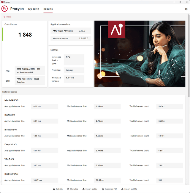The height and width of the screenshot is (193, 190).
Task: Click Inception V4 average inference 1.65 ms
Action: (45, 136)
